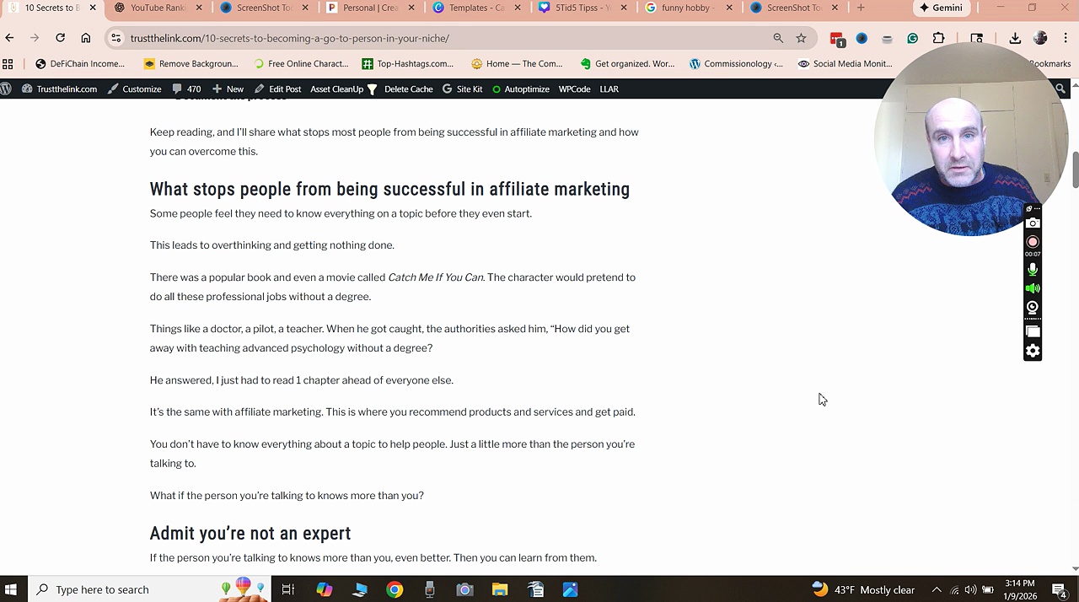Open the Trustthelink.com site menu
The height and width of the screenshot is (602, 1079).
(59, 89)
